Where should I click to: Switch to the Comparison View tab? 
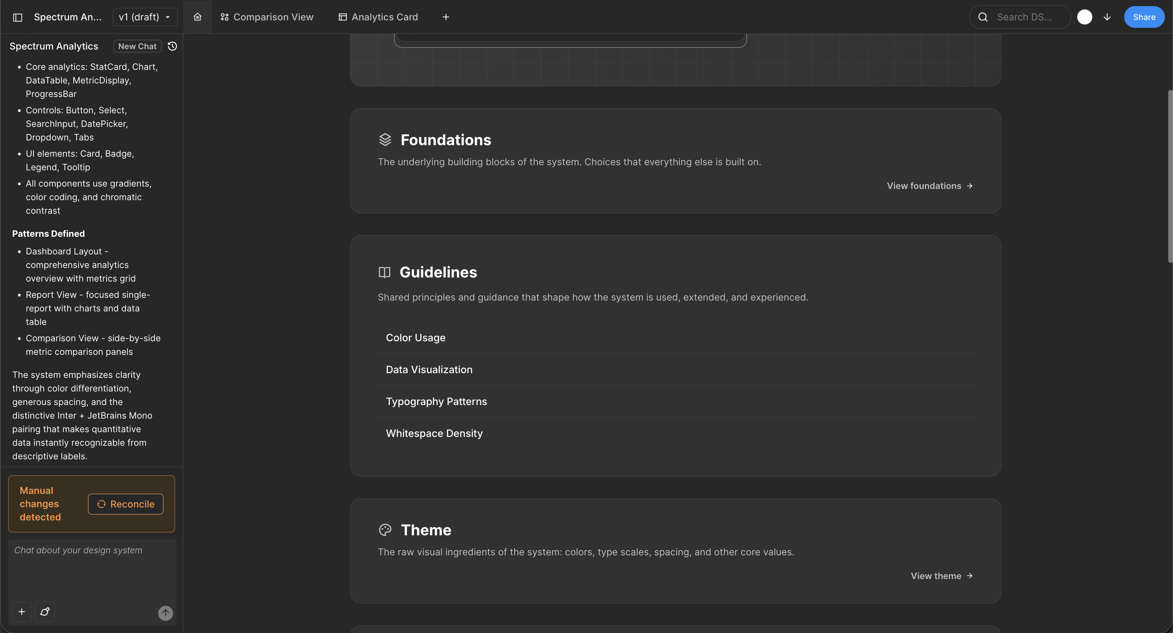(267, 17)
